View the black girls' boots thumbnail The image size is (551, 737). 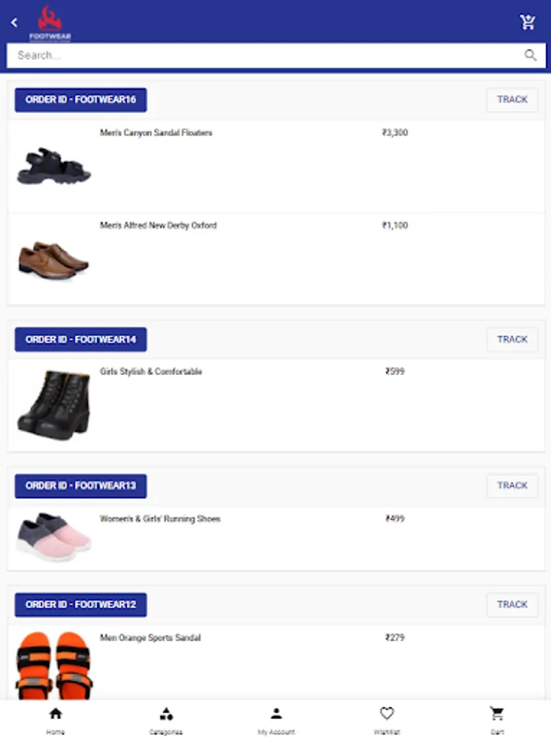tap(53, 405)
